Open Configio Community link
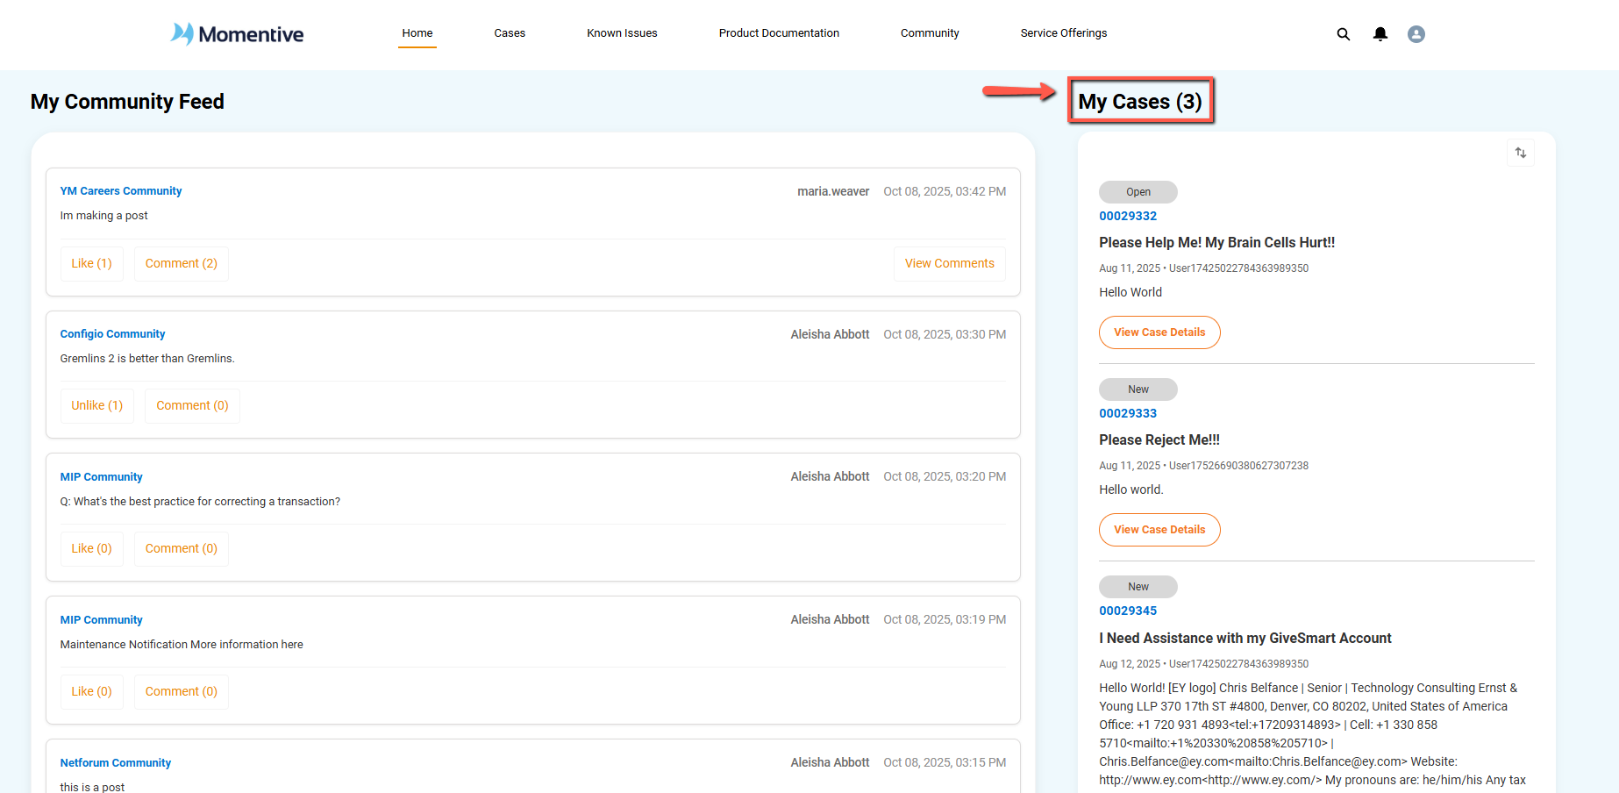Viewport: 1619px width, 793px height. (x=112, y=334)
